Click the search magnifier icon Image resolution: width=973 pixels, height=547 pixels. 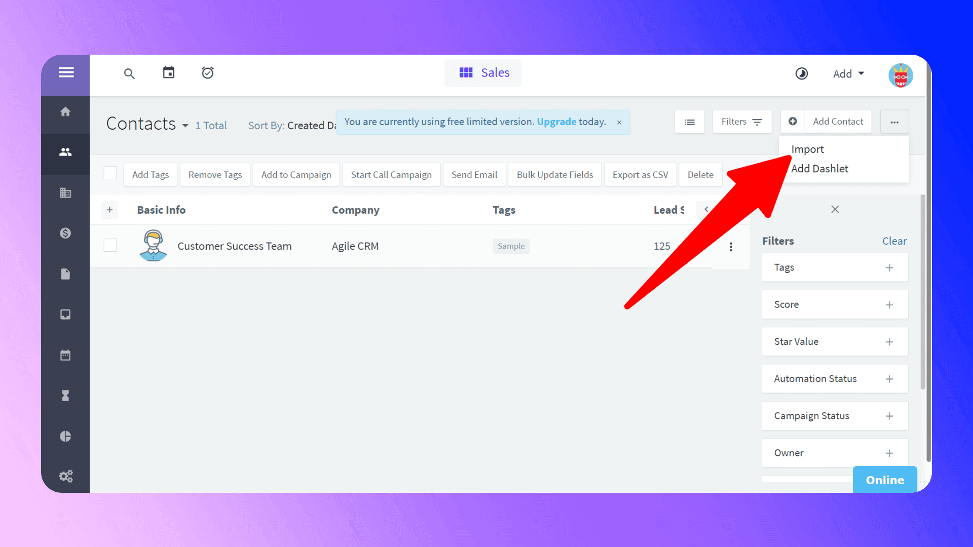click(x=129, y=73)
